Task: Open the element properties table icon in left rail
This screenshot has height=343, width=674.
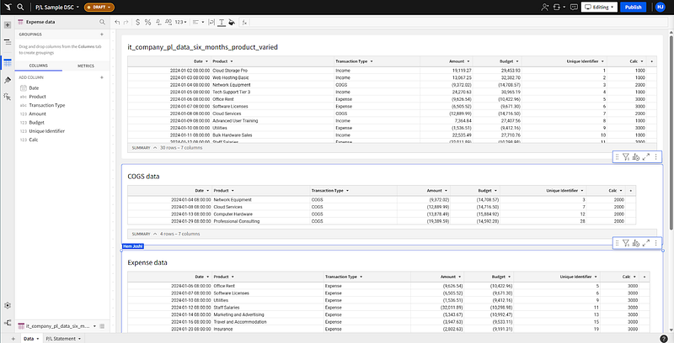Action: (8, 63)
